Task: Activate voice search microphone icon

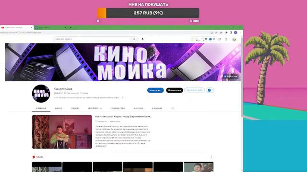Action: point(143,39)
